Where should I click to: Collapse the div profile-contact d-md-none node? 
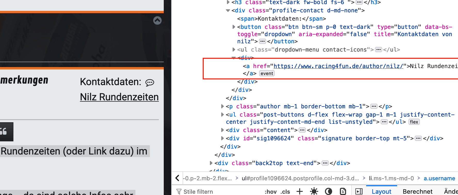coord(228,11)
